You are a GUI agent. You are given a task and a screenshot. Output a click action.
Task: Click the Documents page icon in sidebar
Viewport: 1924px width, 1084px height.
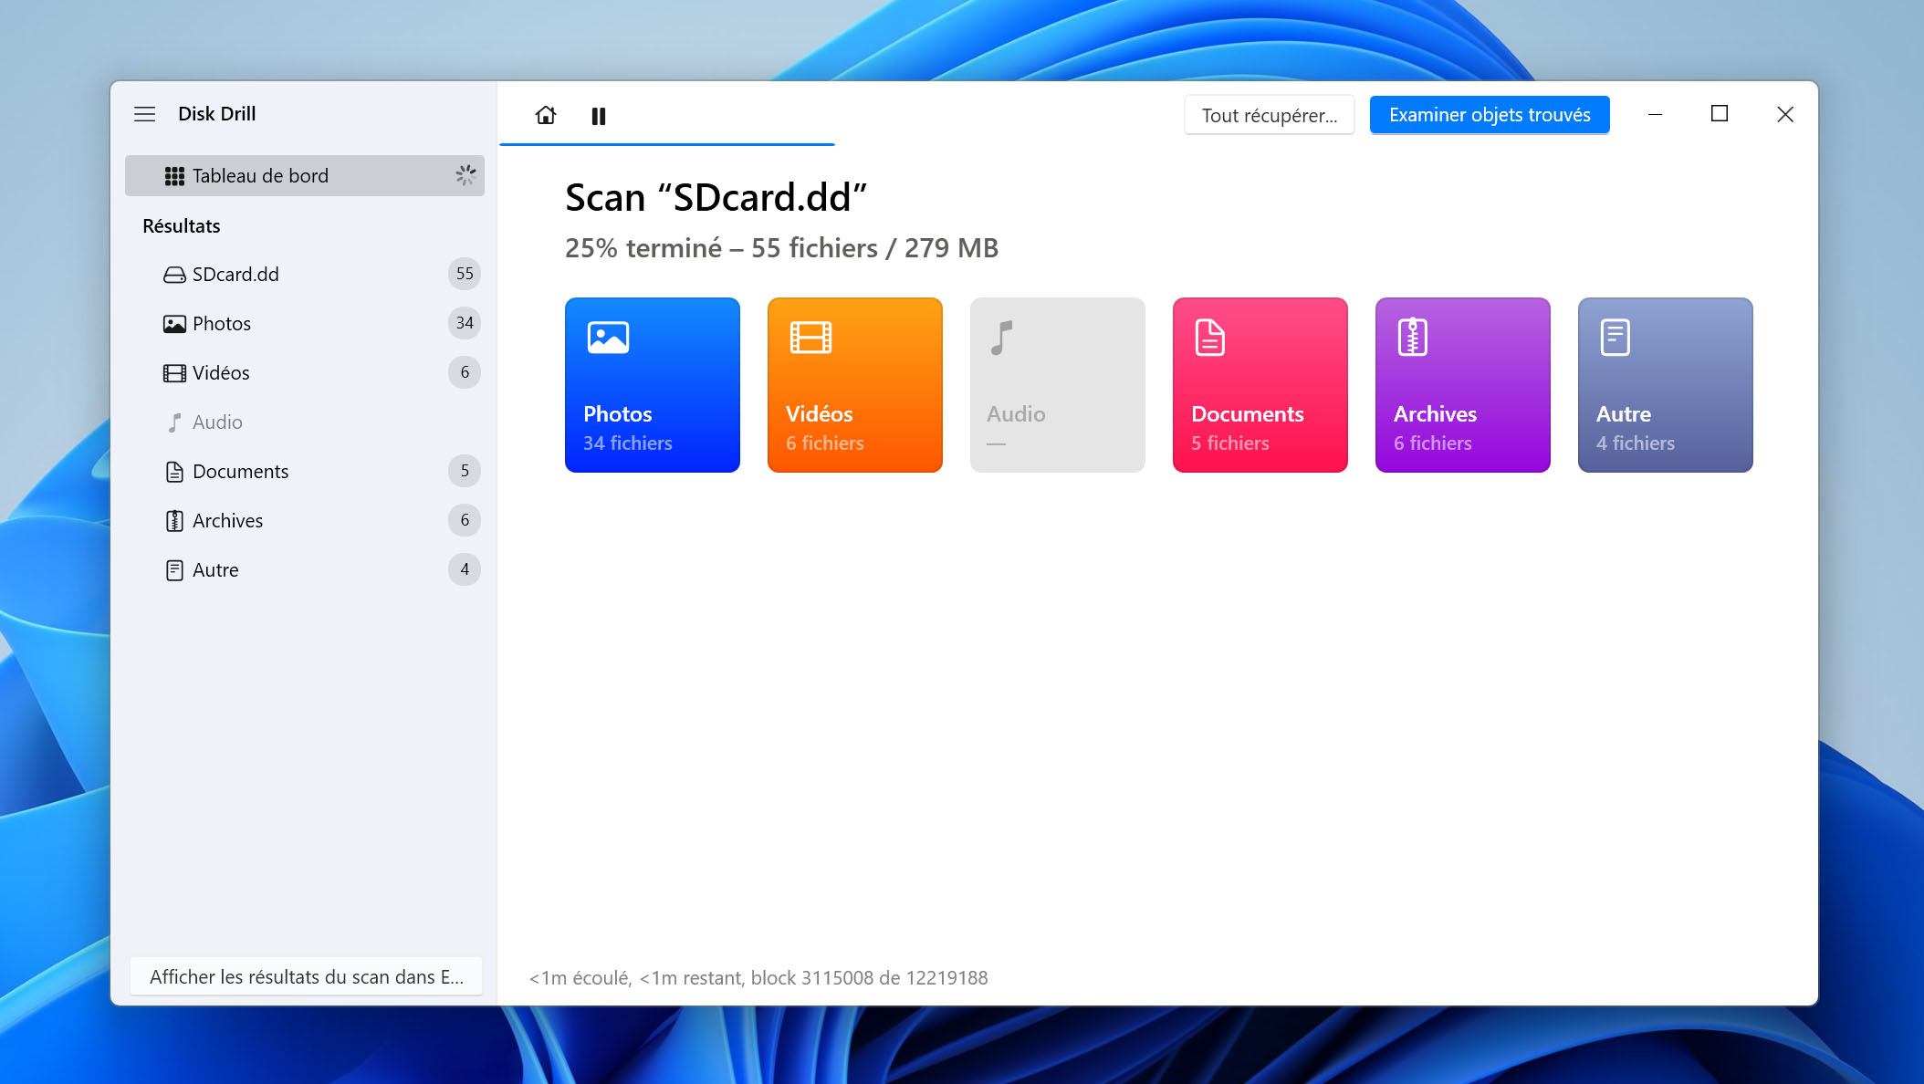174,472
